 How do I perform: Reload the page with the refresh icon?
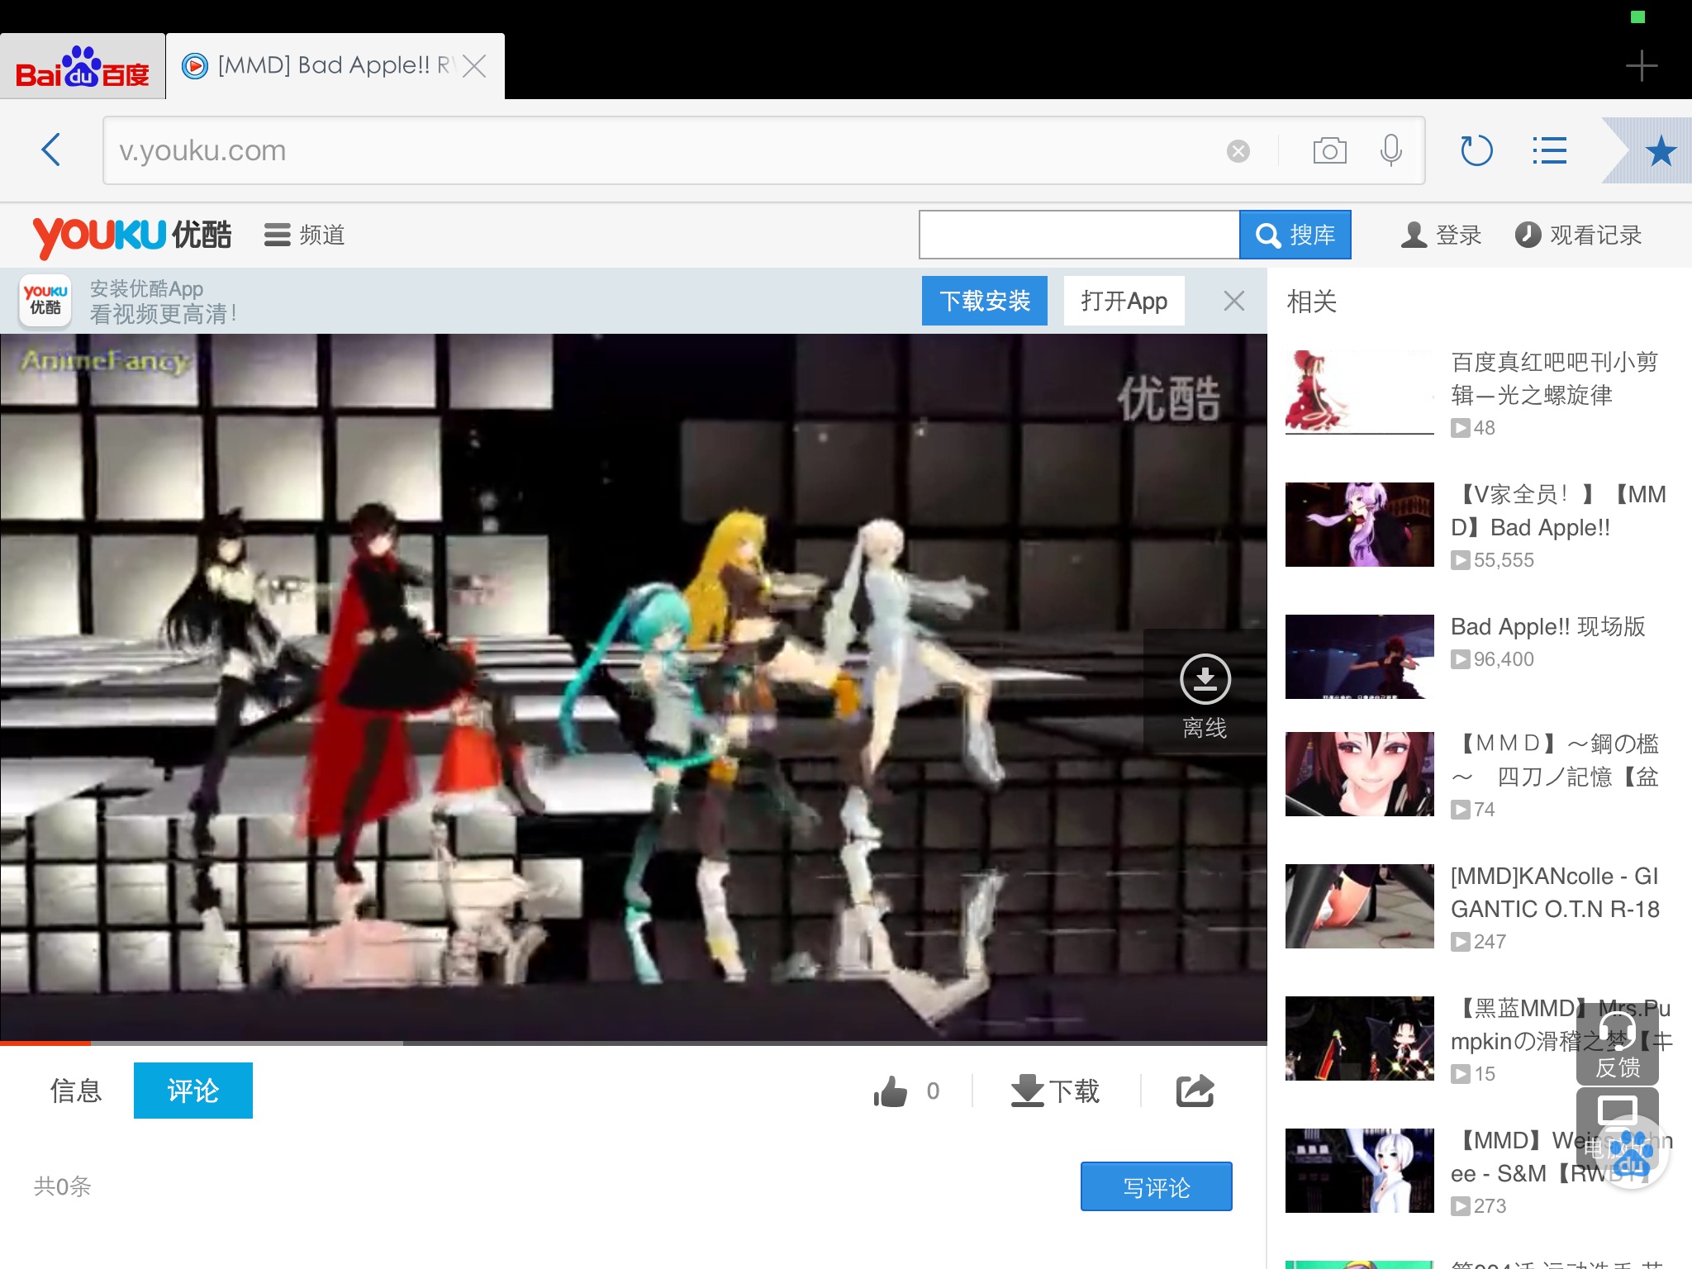[x=1476, y=150]
